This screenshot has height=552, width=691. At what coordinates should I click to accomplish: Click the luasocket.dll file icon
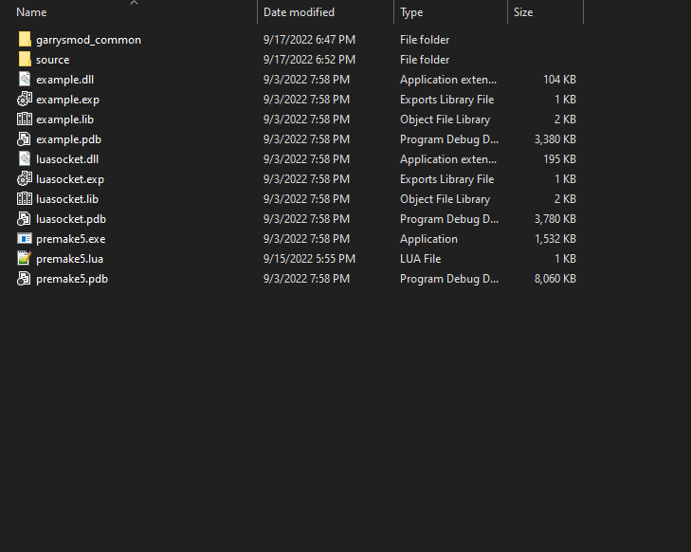tap(25, 158)
